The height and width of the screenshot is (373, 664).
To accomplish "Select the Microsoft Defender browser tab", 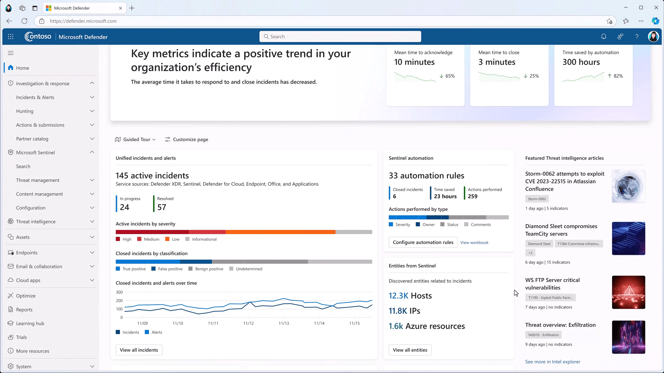I will 85,8.
